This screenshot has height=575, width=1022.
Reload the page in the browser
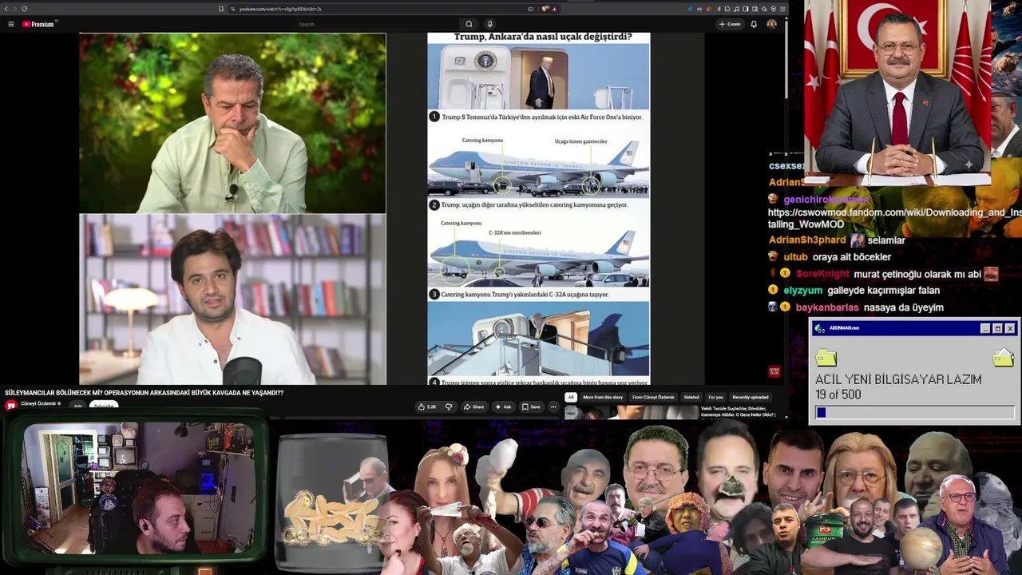(25, 9)
